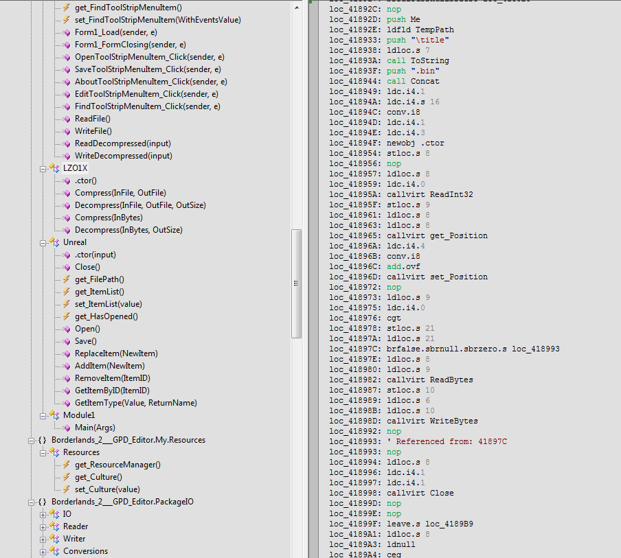621x558 pixels.
Task: Collapse the LZO1X class node
Action: pos(43,168)
